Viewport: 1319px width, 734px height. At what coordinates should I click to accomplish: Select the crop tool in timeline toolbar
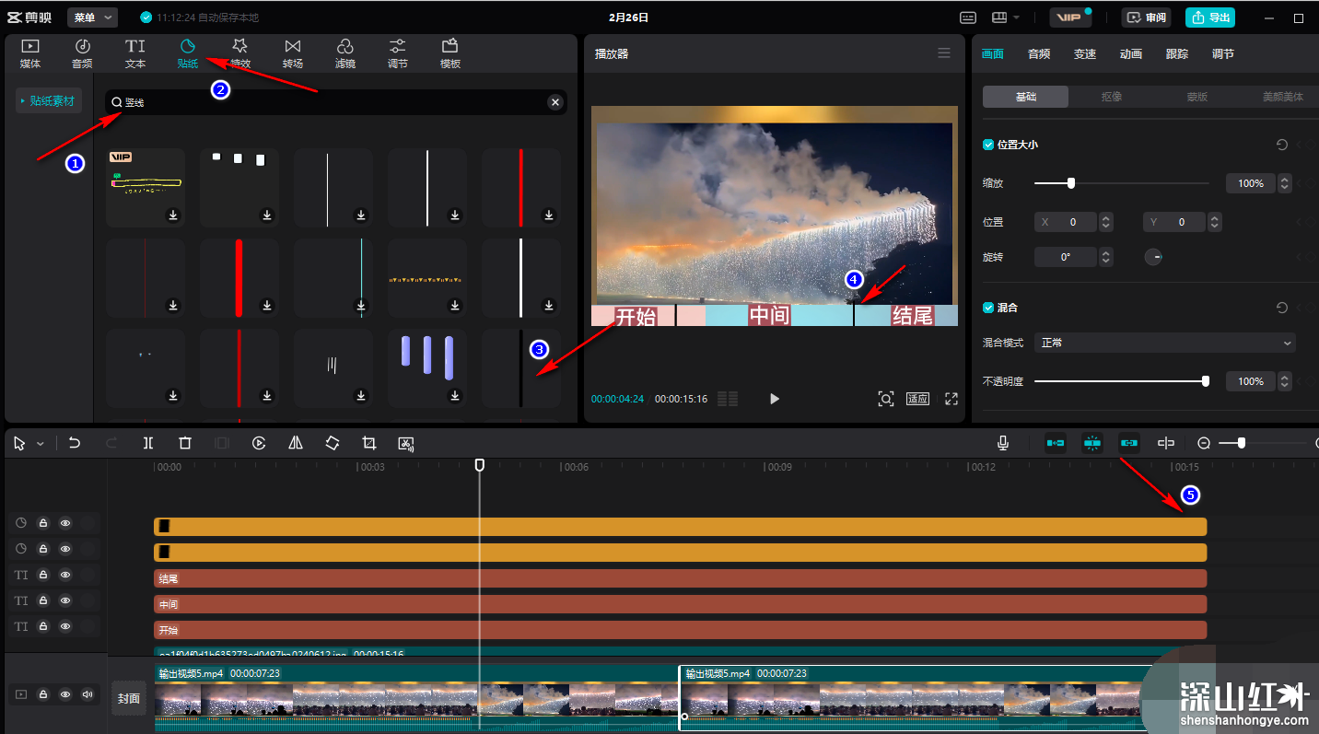click(x=369, y=443)
